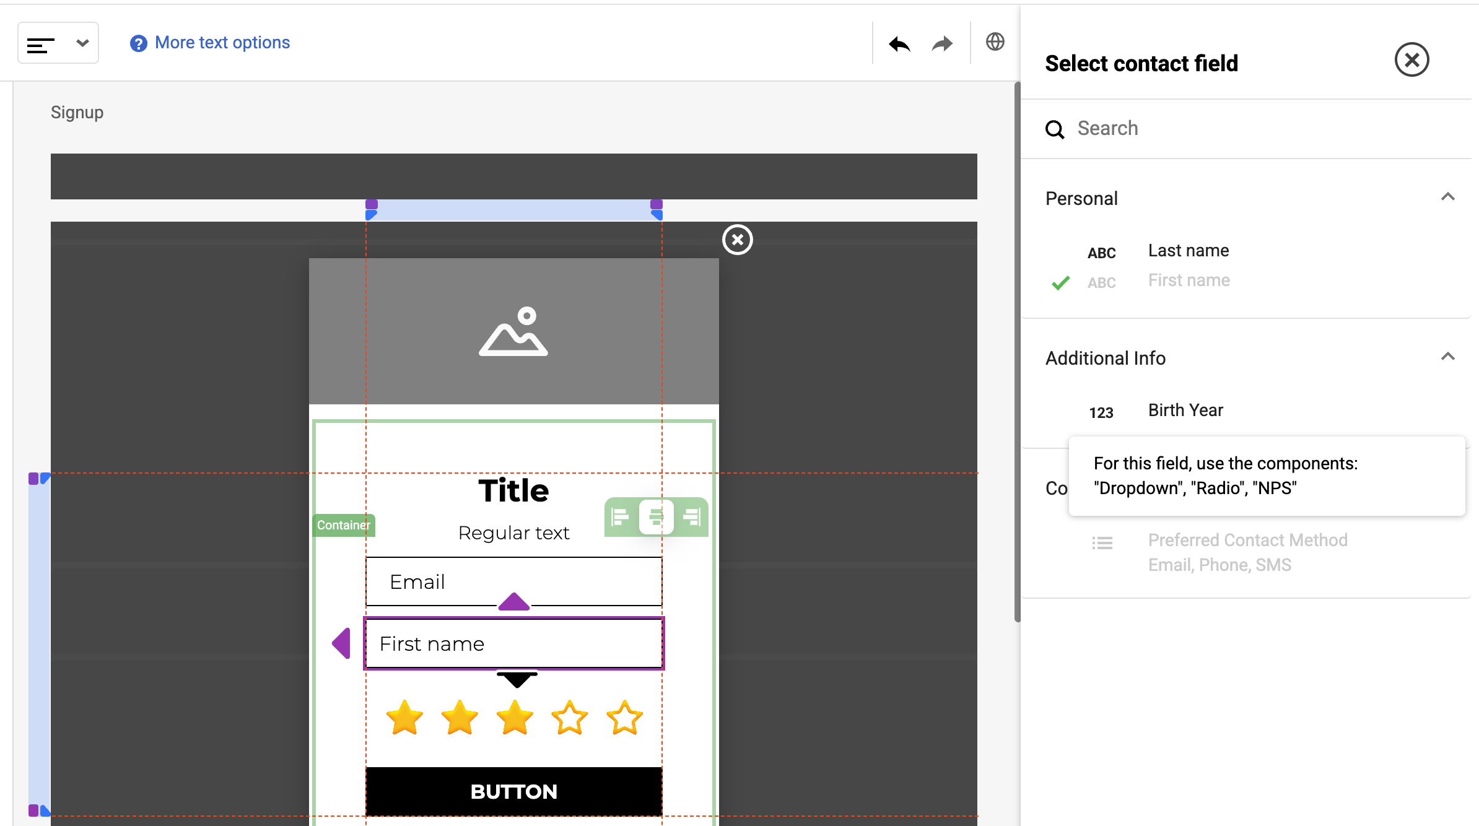Open the text alignment dropdown

click(58, 43)
